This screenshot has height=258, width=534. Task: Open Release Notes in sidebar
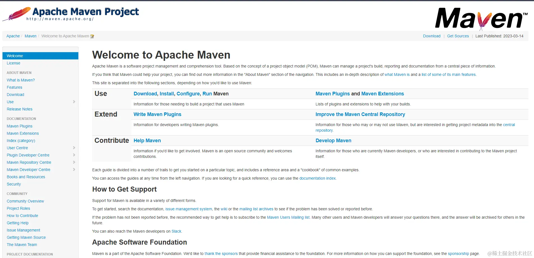(x=20, y=109)
